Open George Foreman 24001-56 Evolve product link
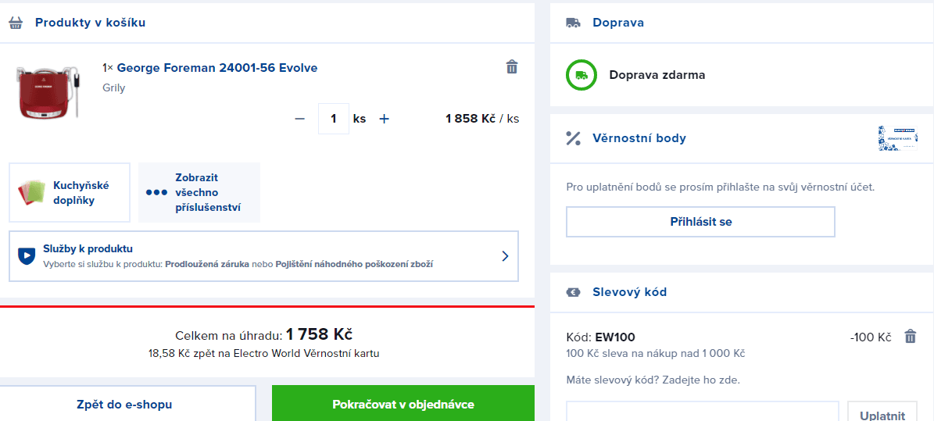Screen dimensions: 934x421 pyautogui.click(x=217, y=67)
